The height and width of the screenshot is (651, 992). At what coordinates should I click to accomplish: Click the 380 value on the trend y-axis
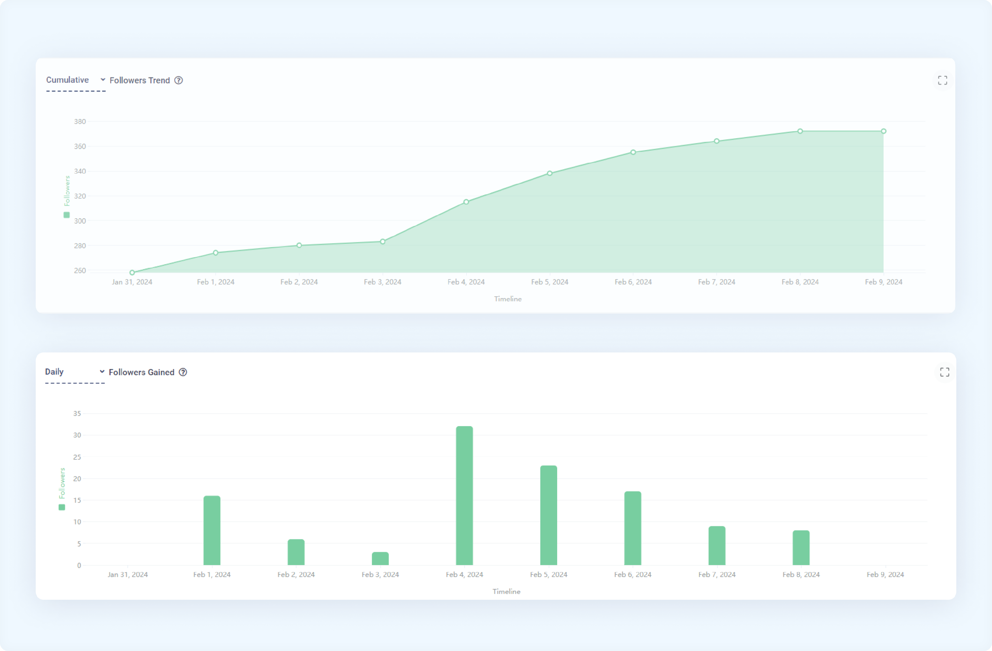click(x=80, y=122)
